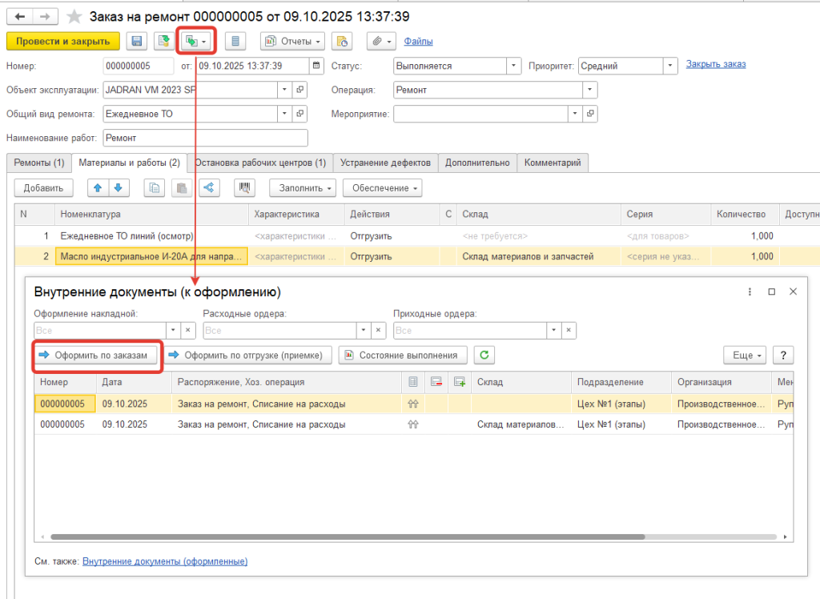Expand the Отчеты dropdown button
This screenshot has height=599, width=820.
click(292, 41)
